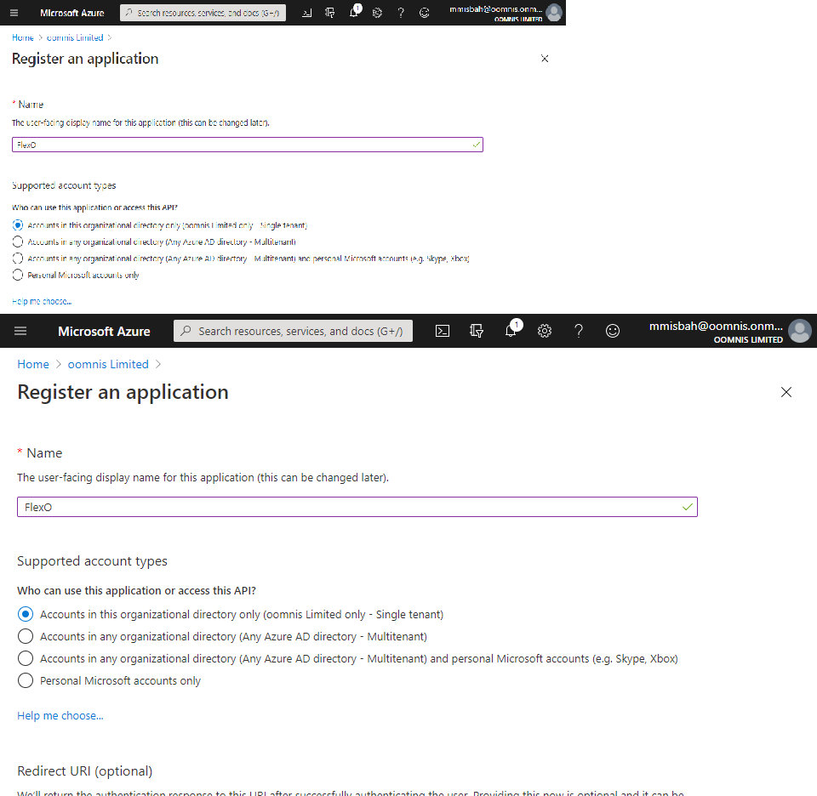Select Multitenant radio in upper small form
817x796 pixels.
(18, 242)
